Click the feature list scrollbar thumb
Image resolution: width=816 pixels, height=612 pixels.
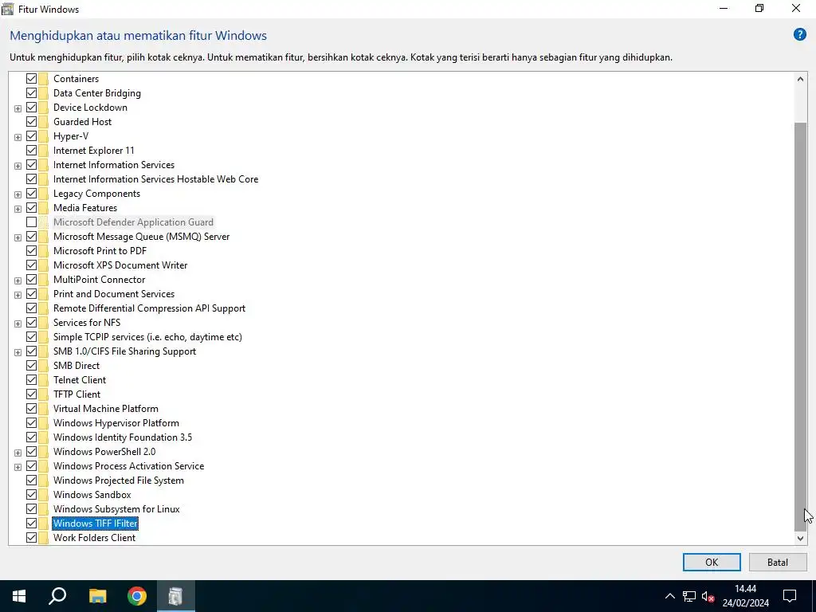point(800,327)
